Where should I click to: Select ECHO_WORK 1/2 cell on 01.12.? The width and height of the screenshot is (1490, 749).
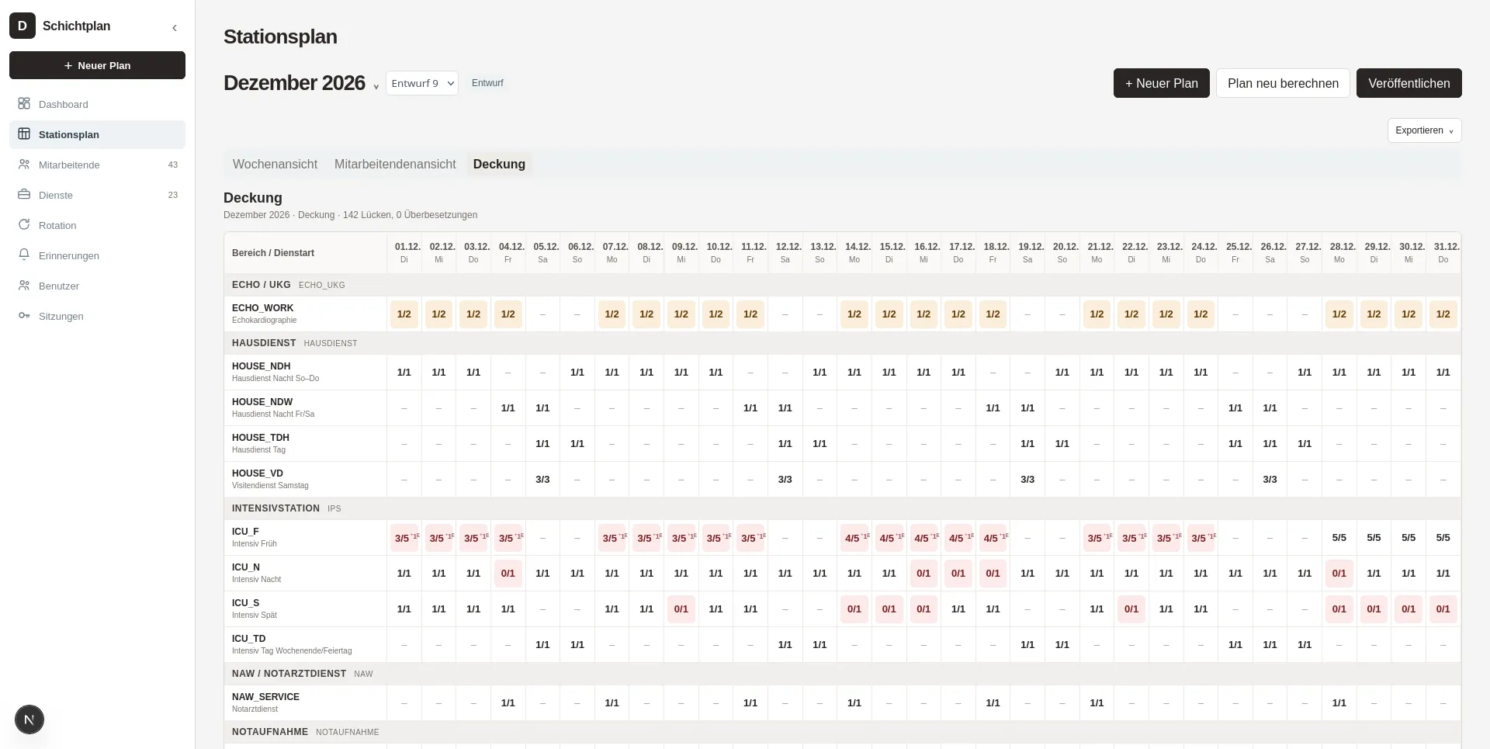404,314
